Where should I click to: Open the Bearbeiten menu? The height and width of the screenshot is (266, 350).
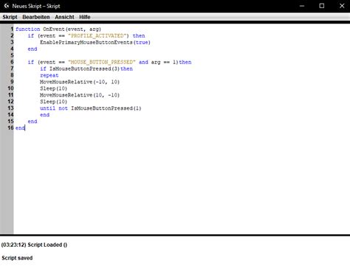tap(36, 17)
